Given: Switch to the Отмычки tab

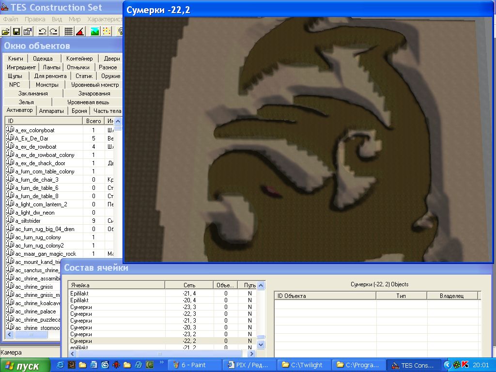Looking at the screenshot, I should pyautogui.click(x=78, y=67).
